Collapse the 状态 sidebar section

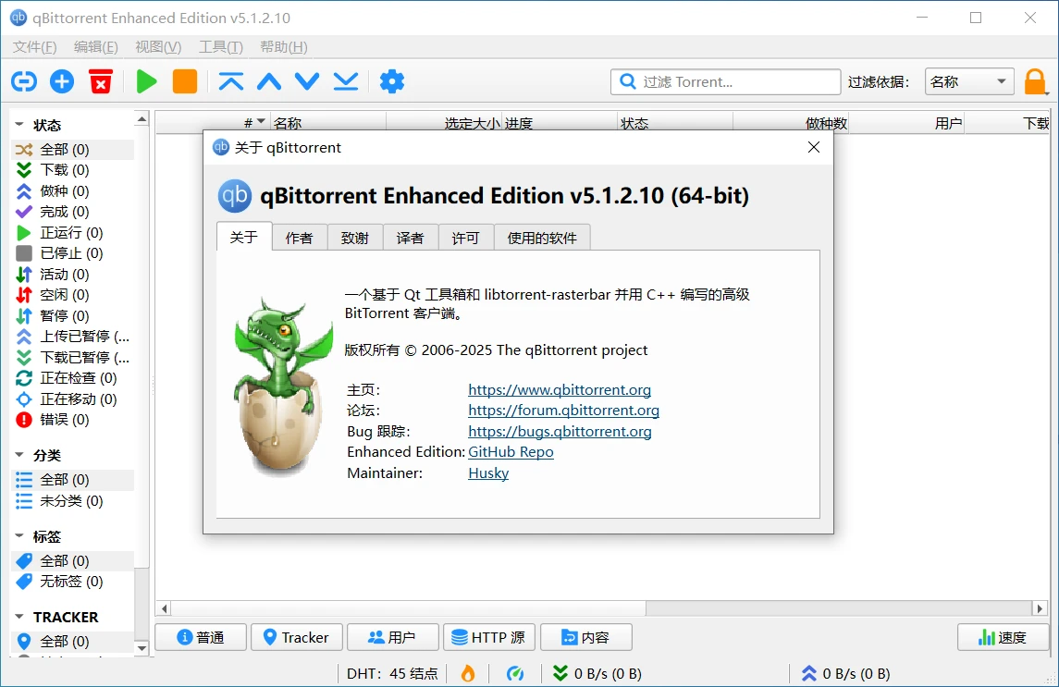(19, 125)
